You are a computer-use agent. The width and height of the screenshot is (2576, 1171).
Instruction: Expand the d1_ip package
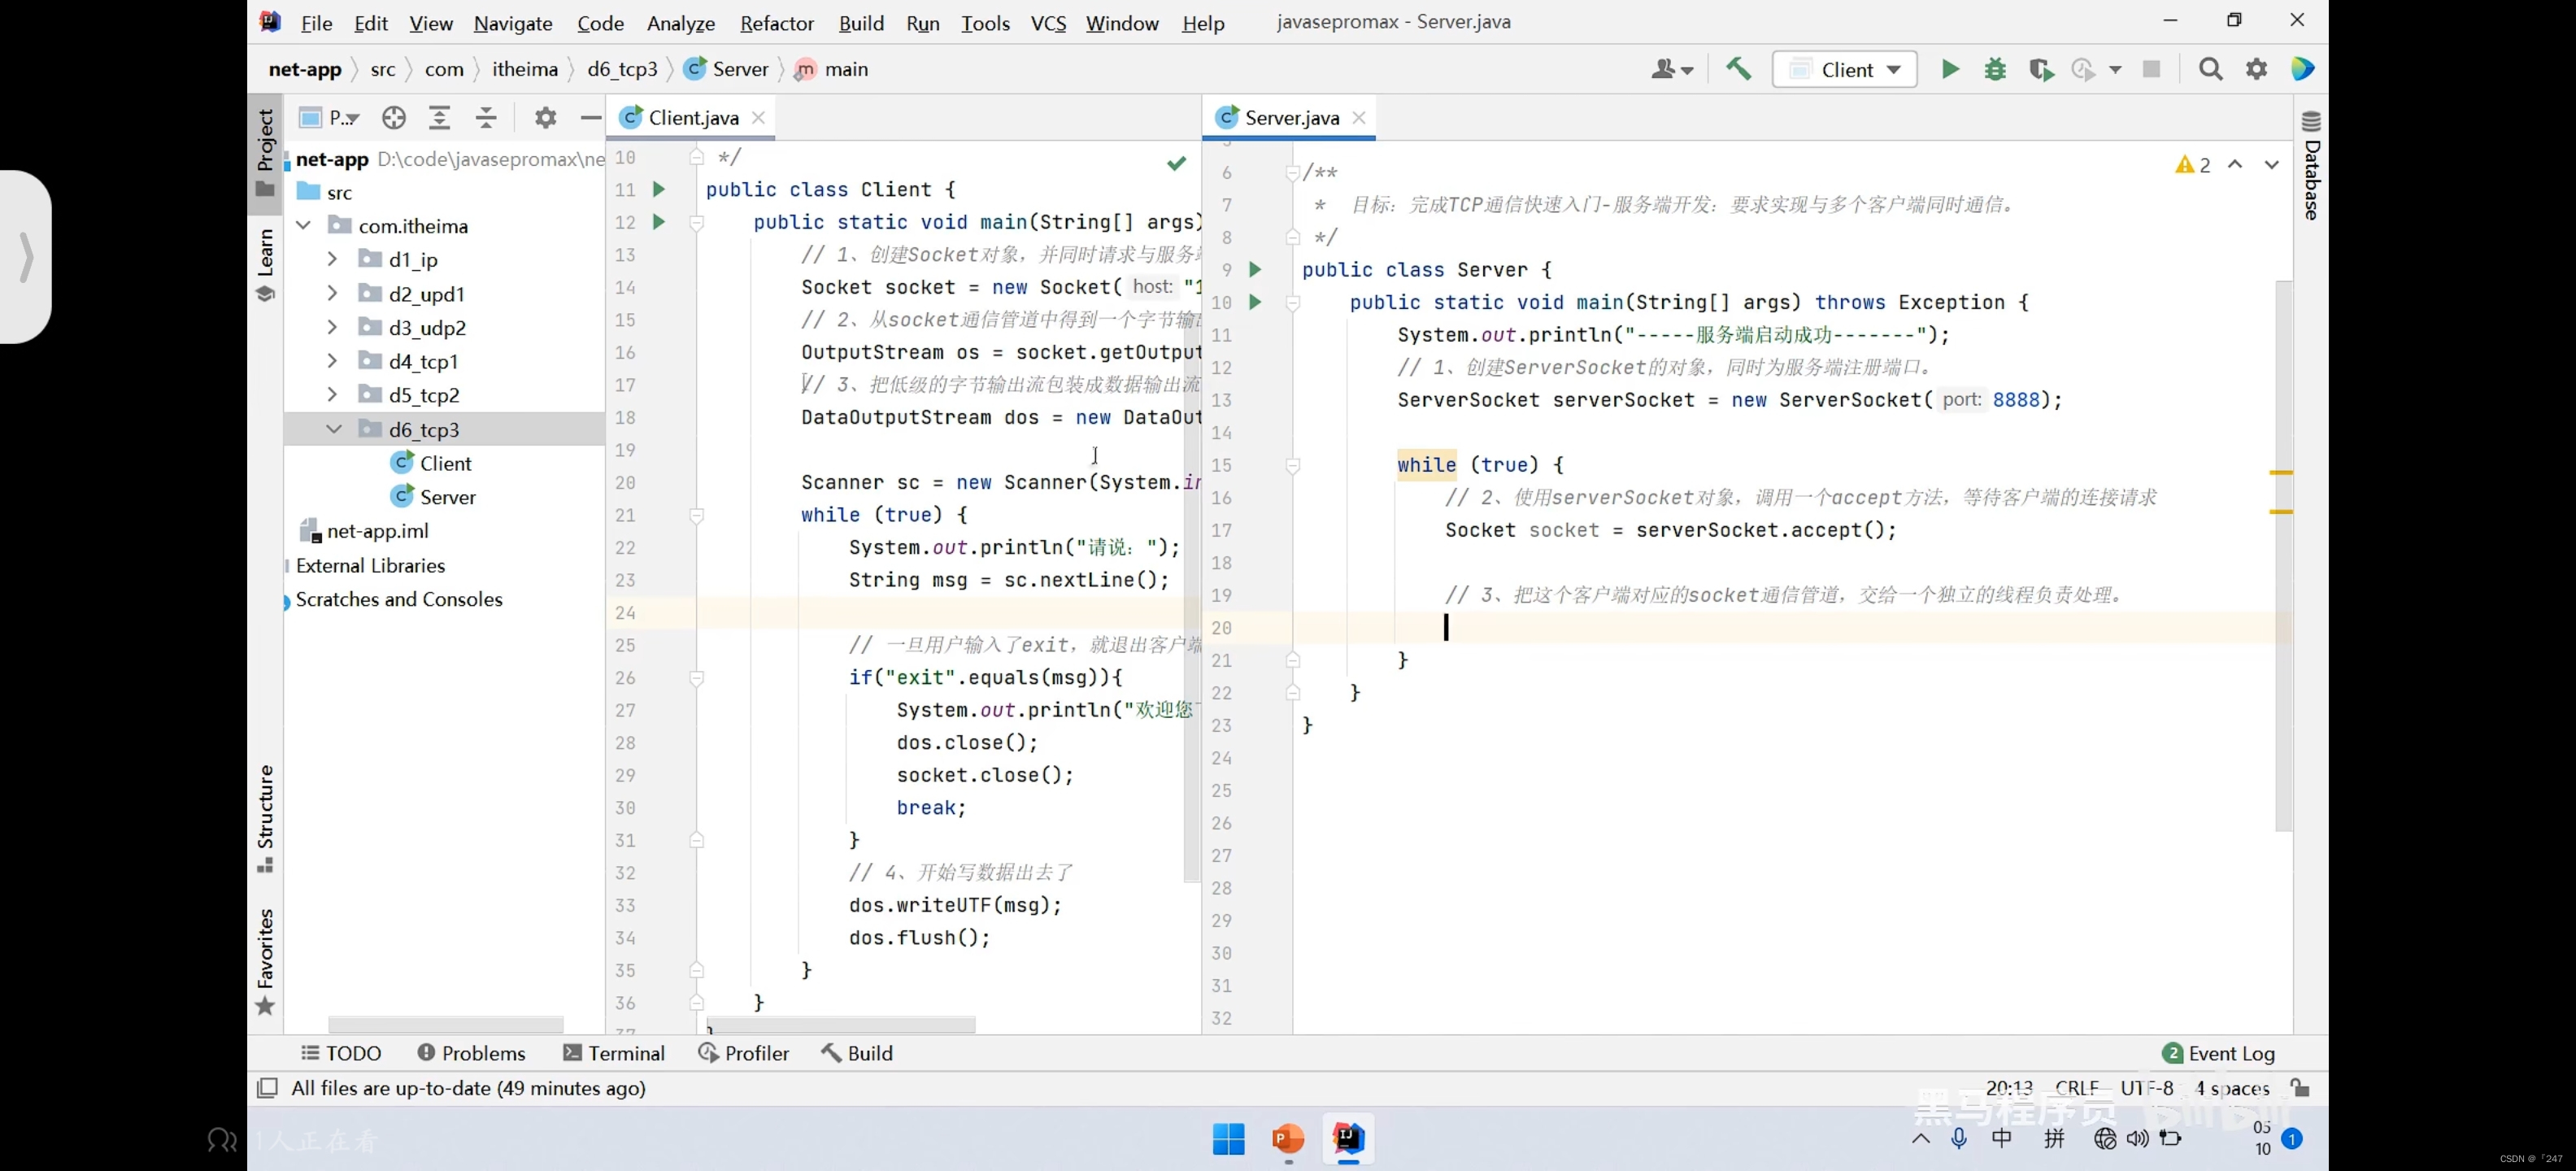(332, 259)
